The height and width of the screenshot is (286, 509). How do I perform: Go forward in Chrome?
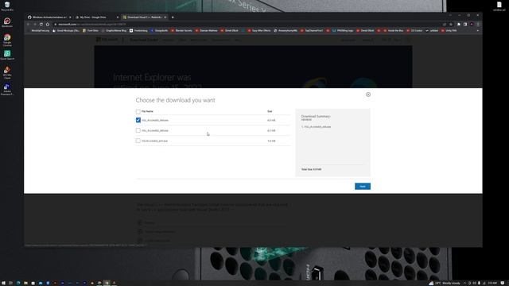pos(35,25)
